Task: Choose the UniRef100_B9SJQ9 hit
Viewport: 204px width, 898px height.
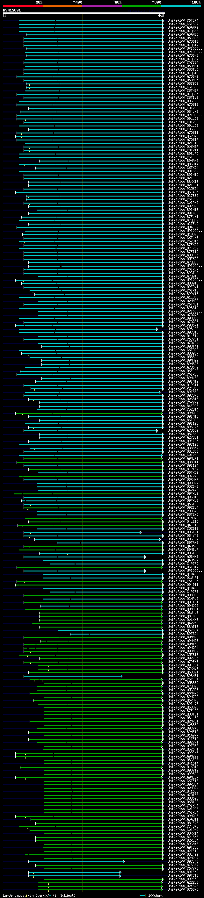Action: tap(183, 101)
